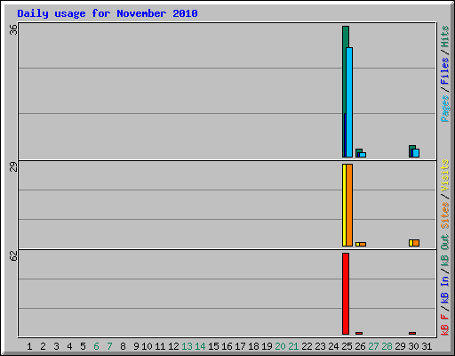Click day label 18 on the x-axis
This screenshot has height=356, width=455.
253,346
